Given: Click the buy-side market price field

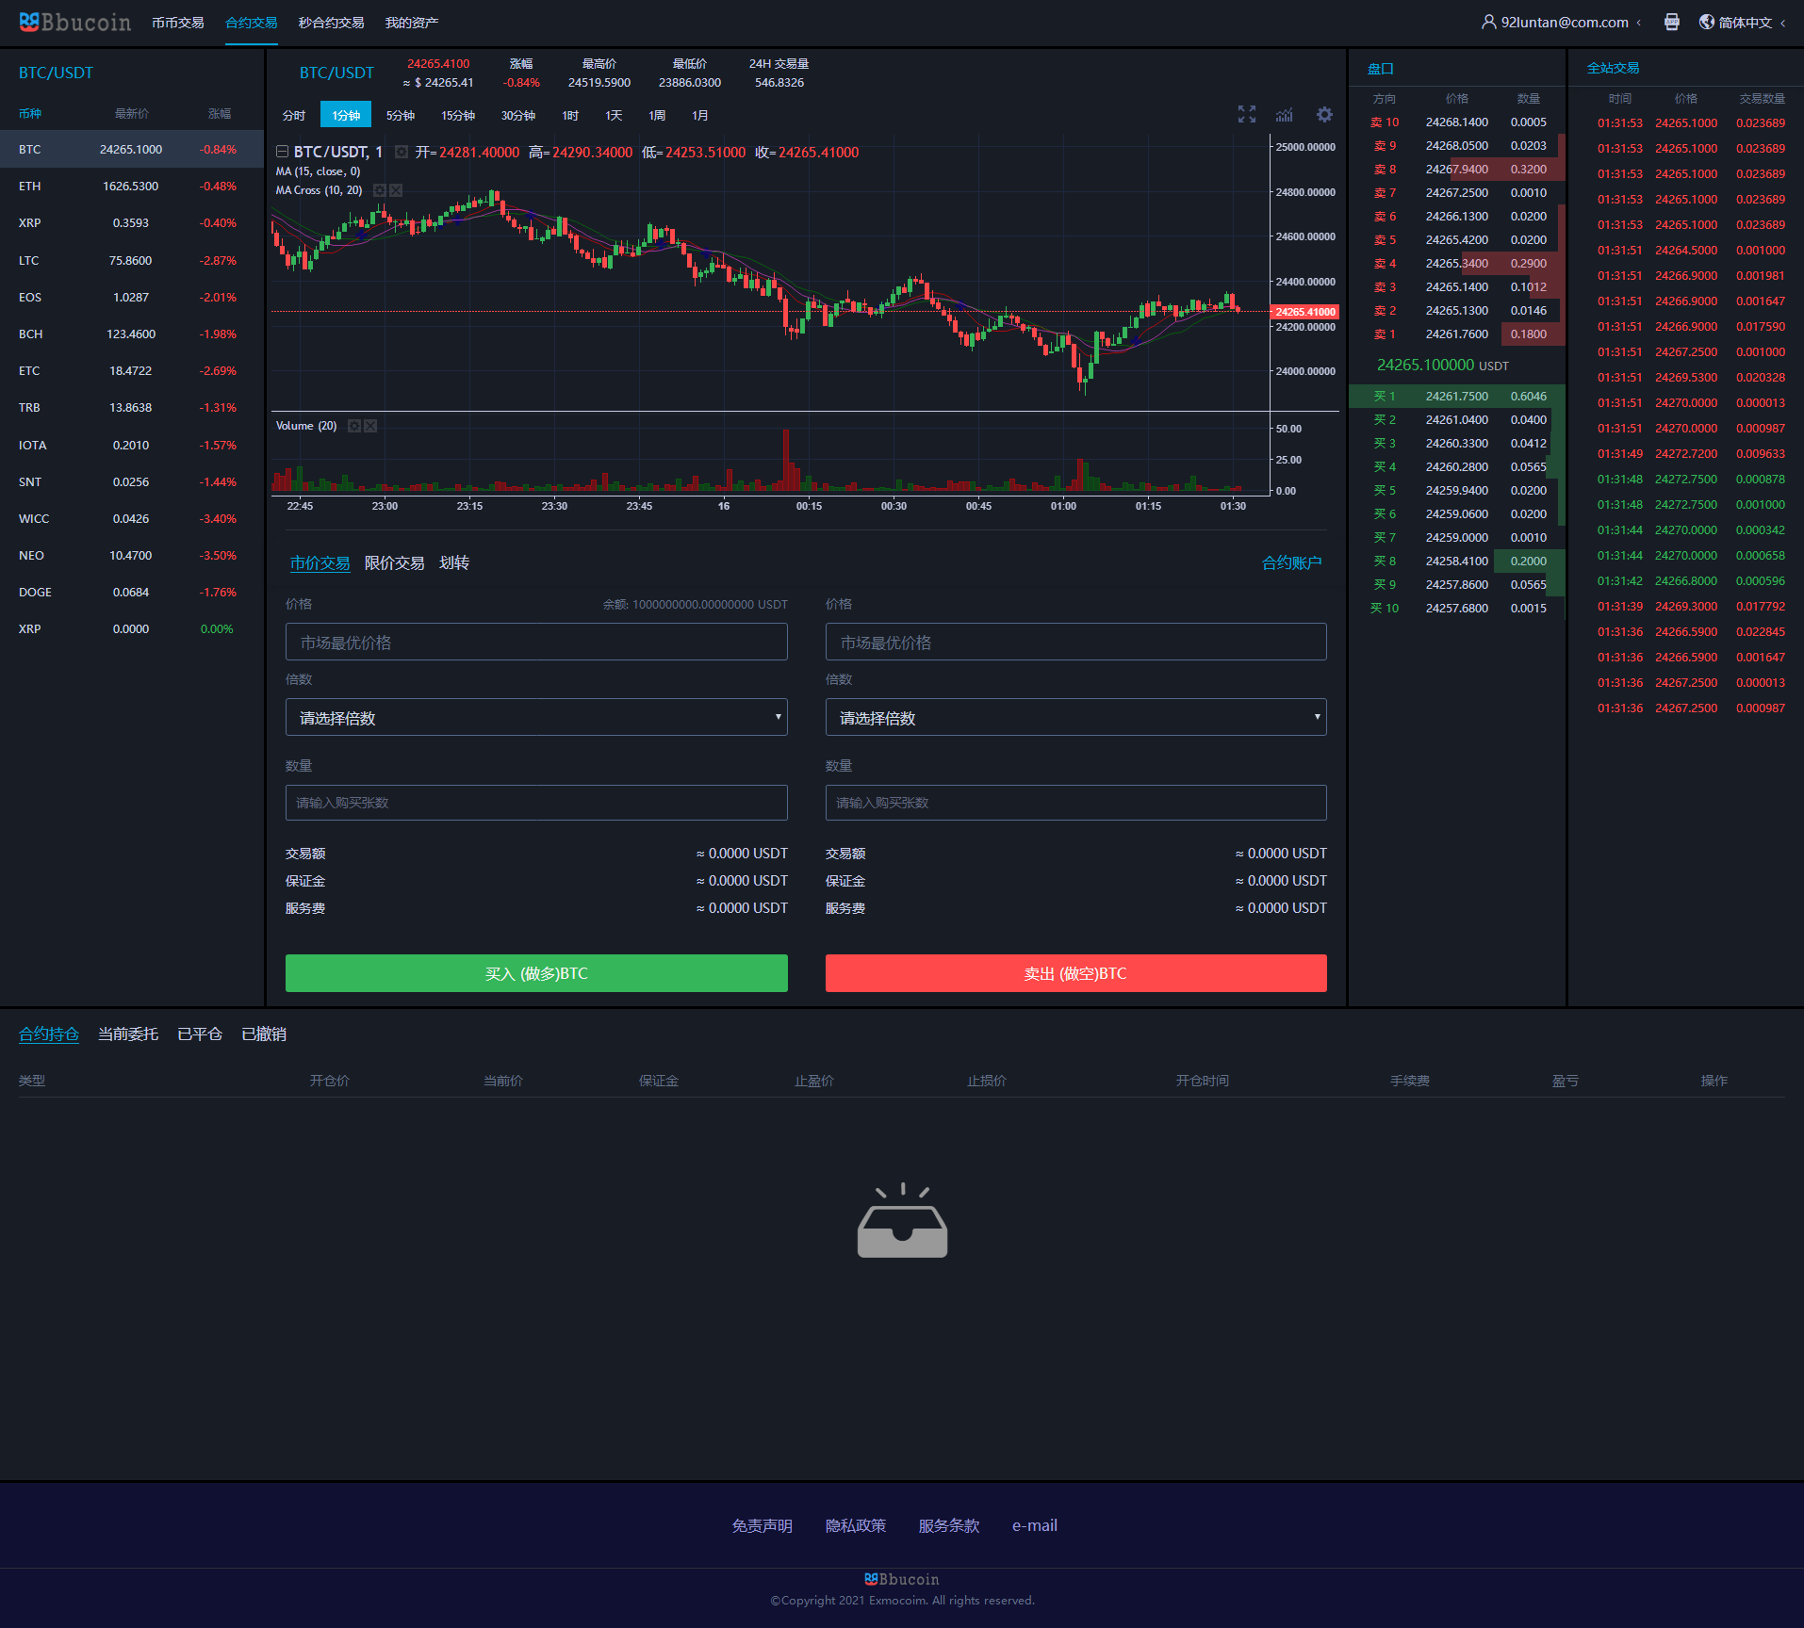Looking at the screenshot, I should pos(536,642).
